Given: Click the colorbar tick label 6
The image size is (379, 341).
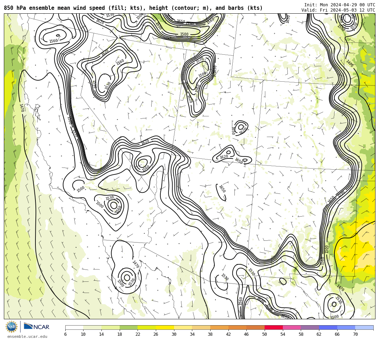Looking at the screenshot, I should [65, 334].
